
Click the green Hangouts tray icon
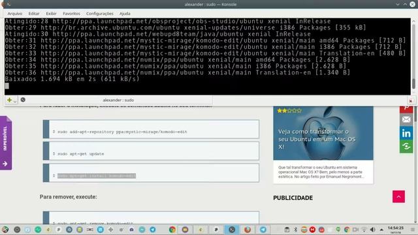[x=338, y=230]
